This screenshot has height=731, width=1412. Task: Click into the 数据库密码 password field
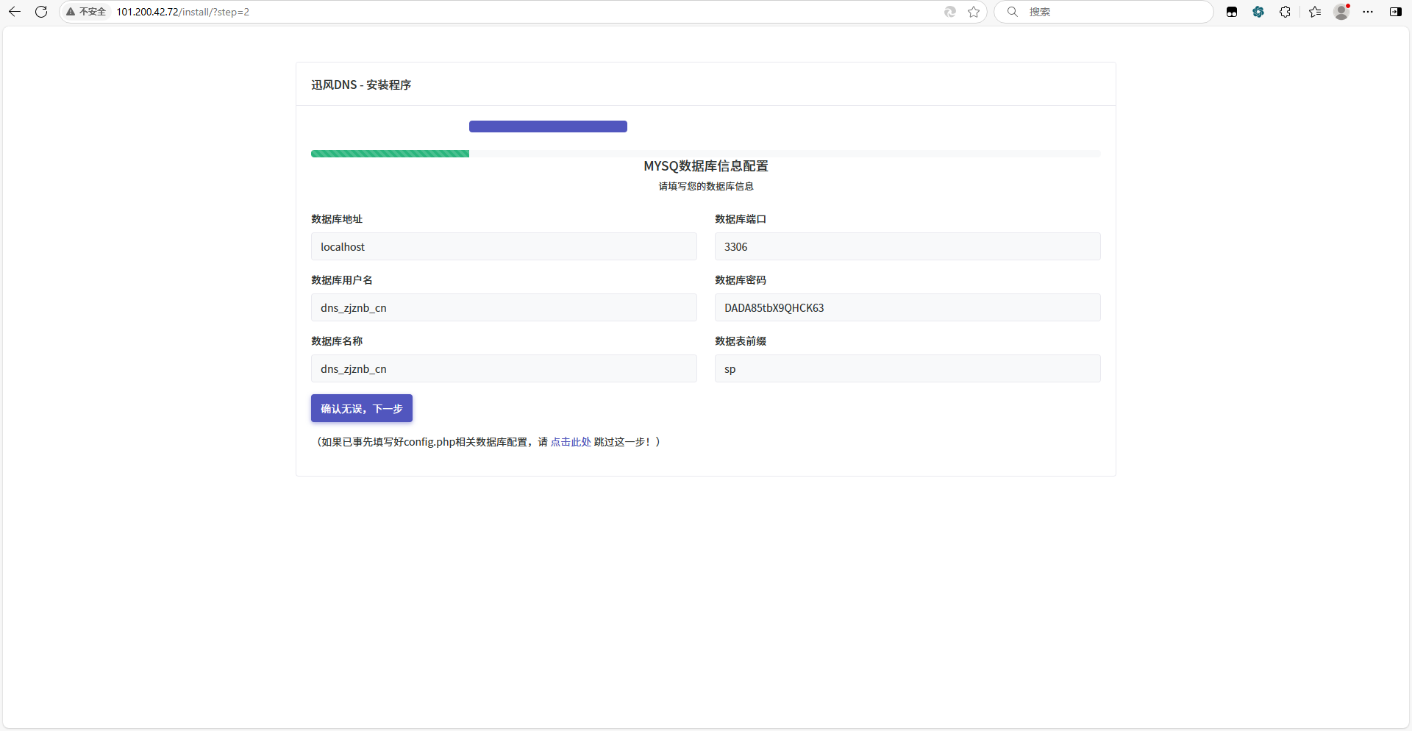[x=908, y=308]
